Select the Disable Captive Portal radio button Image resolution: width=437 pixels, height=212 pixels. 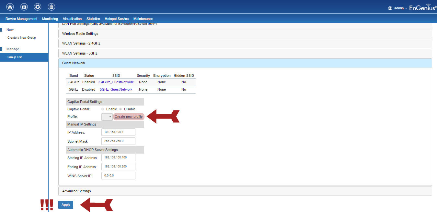(121, 109)
